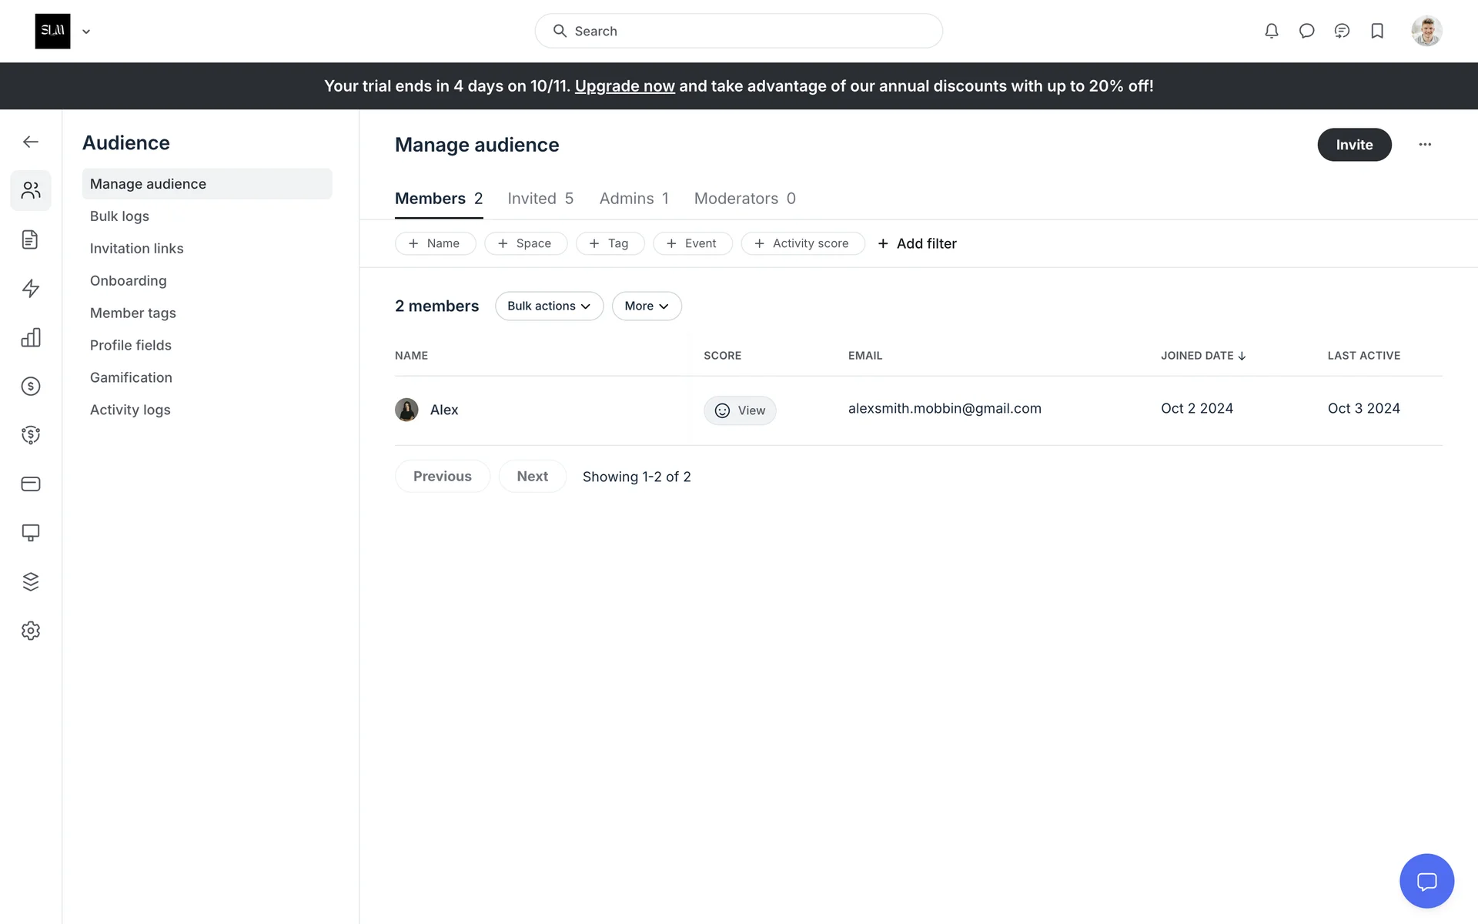Open Member tags in Audience menu
The height and width of the screenshot is (924, 1478).
pos(132,313)
